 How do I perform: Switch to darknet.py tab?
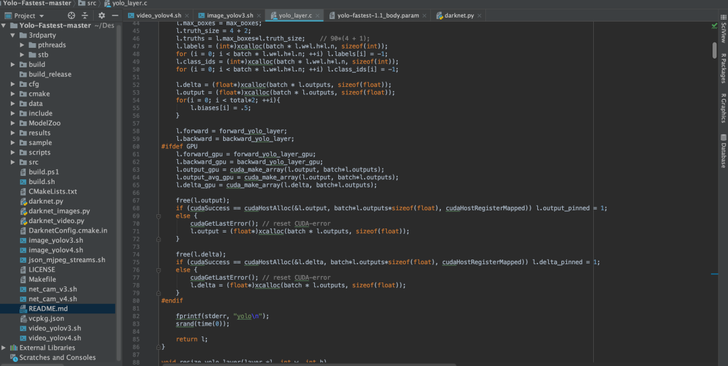coord(459,16)
